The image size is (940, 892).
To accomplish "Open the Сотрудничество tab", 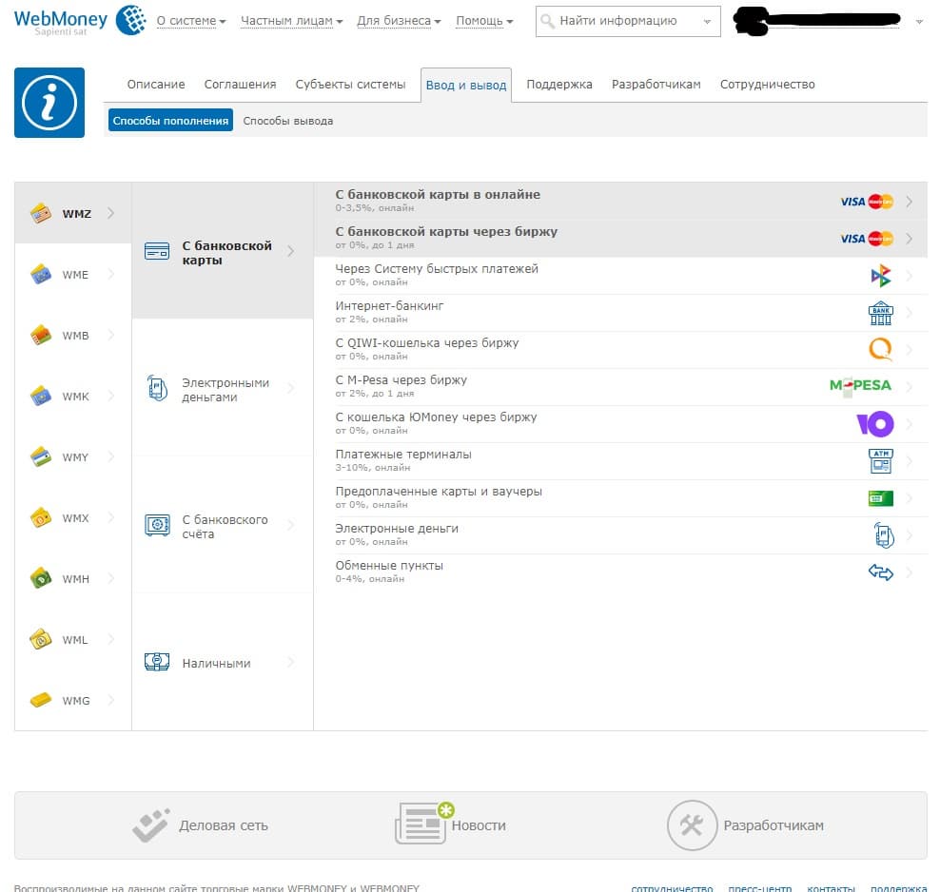I will [x=768, y=85].
